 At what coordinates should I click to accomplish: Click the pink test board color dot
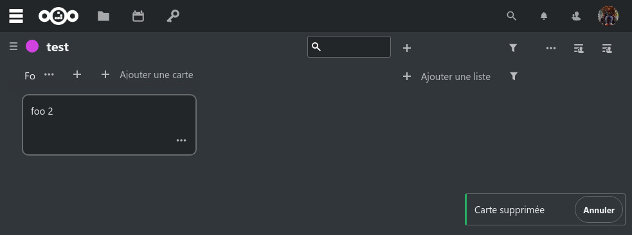click(32, 47)
